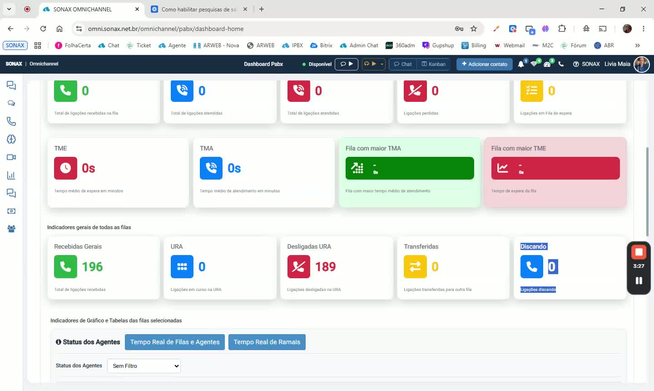
Task: Toggle the headset play button
Action: 370,64
